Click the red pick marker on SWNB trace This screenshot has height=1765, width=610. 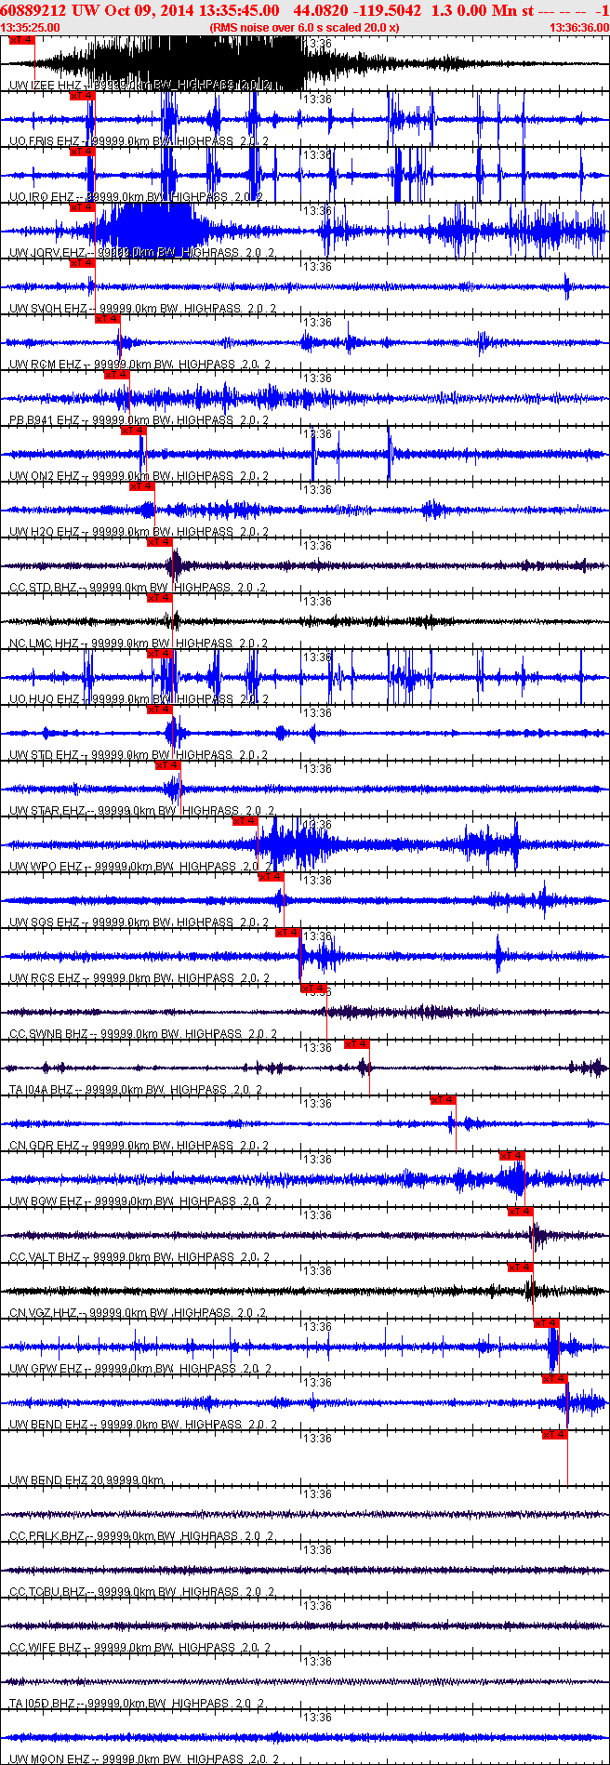coord(313,989)
